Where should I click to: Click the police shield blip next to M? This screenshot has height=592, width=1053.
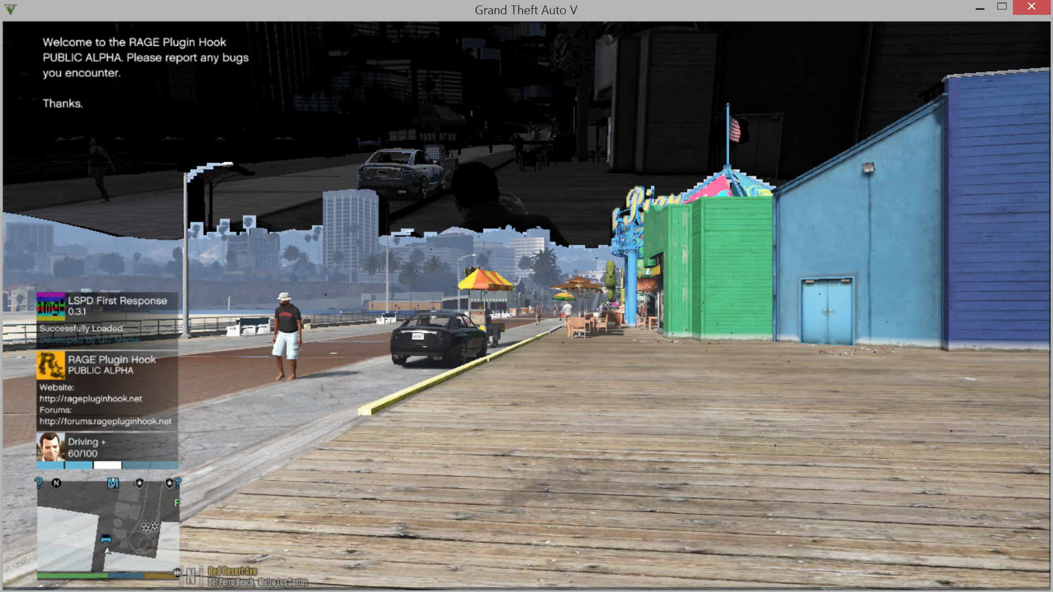coord(140,483)
